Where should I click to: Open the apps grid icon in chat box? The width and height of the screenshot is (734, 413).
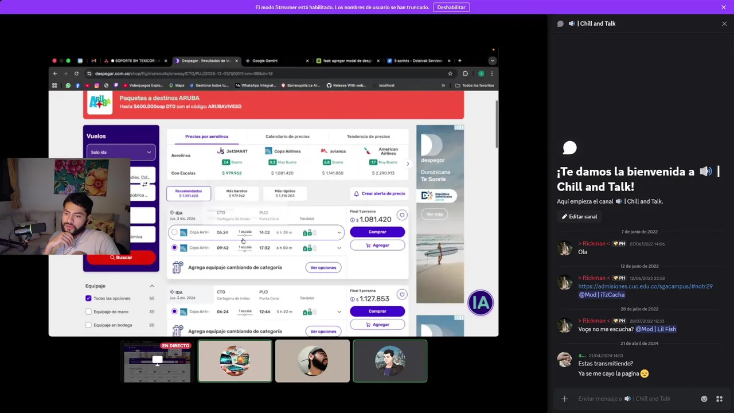(x=719, y=399)
